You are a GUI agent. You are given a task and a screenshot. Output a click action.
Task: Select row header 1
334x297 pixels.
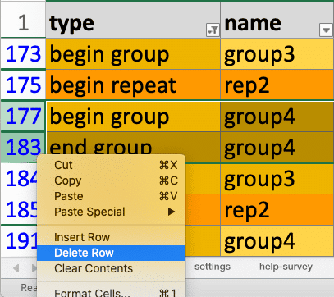click(23, 21)
